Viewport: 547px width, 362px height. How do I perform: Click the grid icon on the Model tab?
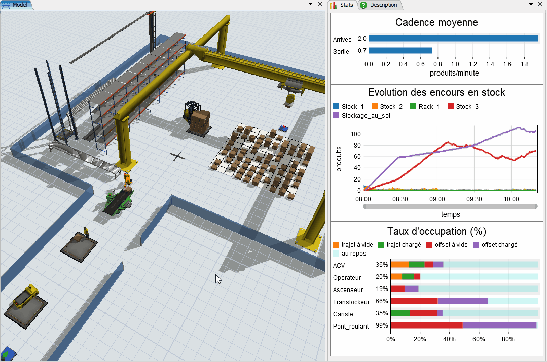(6, 4)
